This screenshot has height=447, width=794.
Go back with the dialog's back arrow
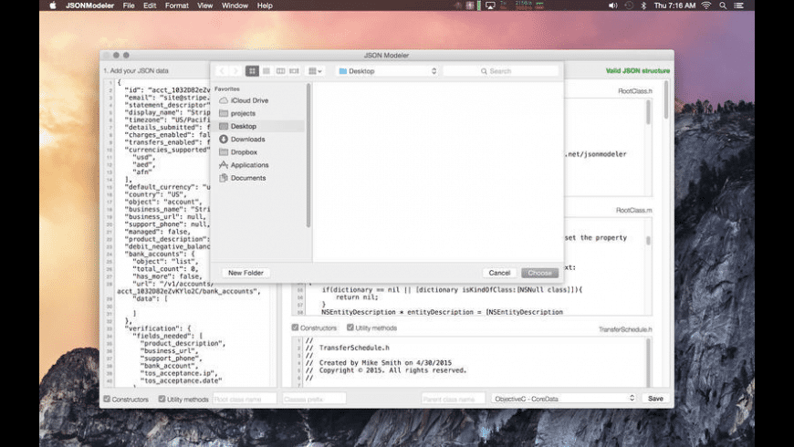pyautogui.click(x=221, y=71)
